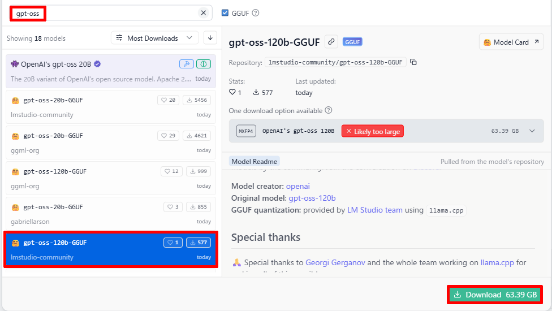Viewport: 552px width, 311px height.
Task: Click likes count 29 badge
Action: (x=169, y=136)
